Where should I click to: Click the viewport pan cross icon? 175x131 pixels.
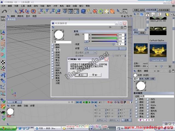[x=122, y=16]
